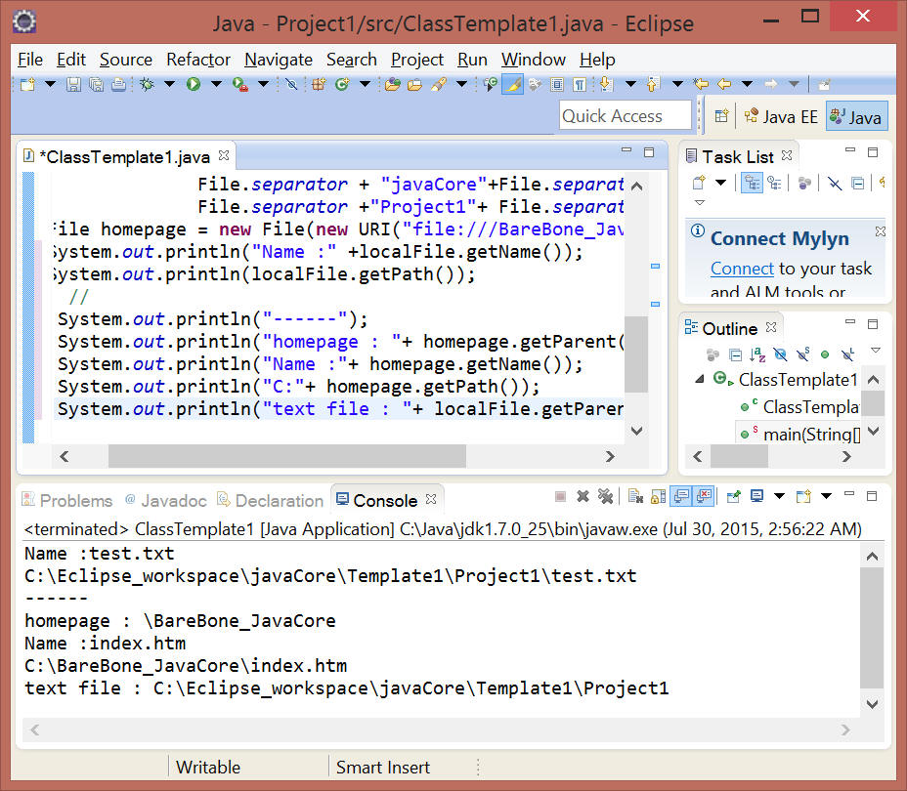The height and width of the screenshot is (791, 907).
Task: Open the Navigate menu
Action: click(x=279, y=60)
